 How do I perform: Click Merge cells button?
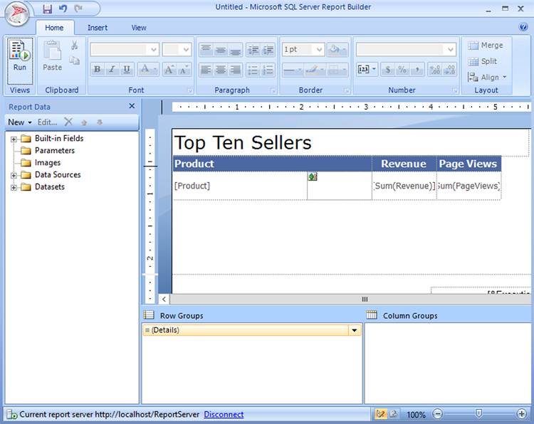click(486, 46)
